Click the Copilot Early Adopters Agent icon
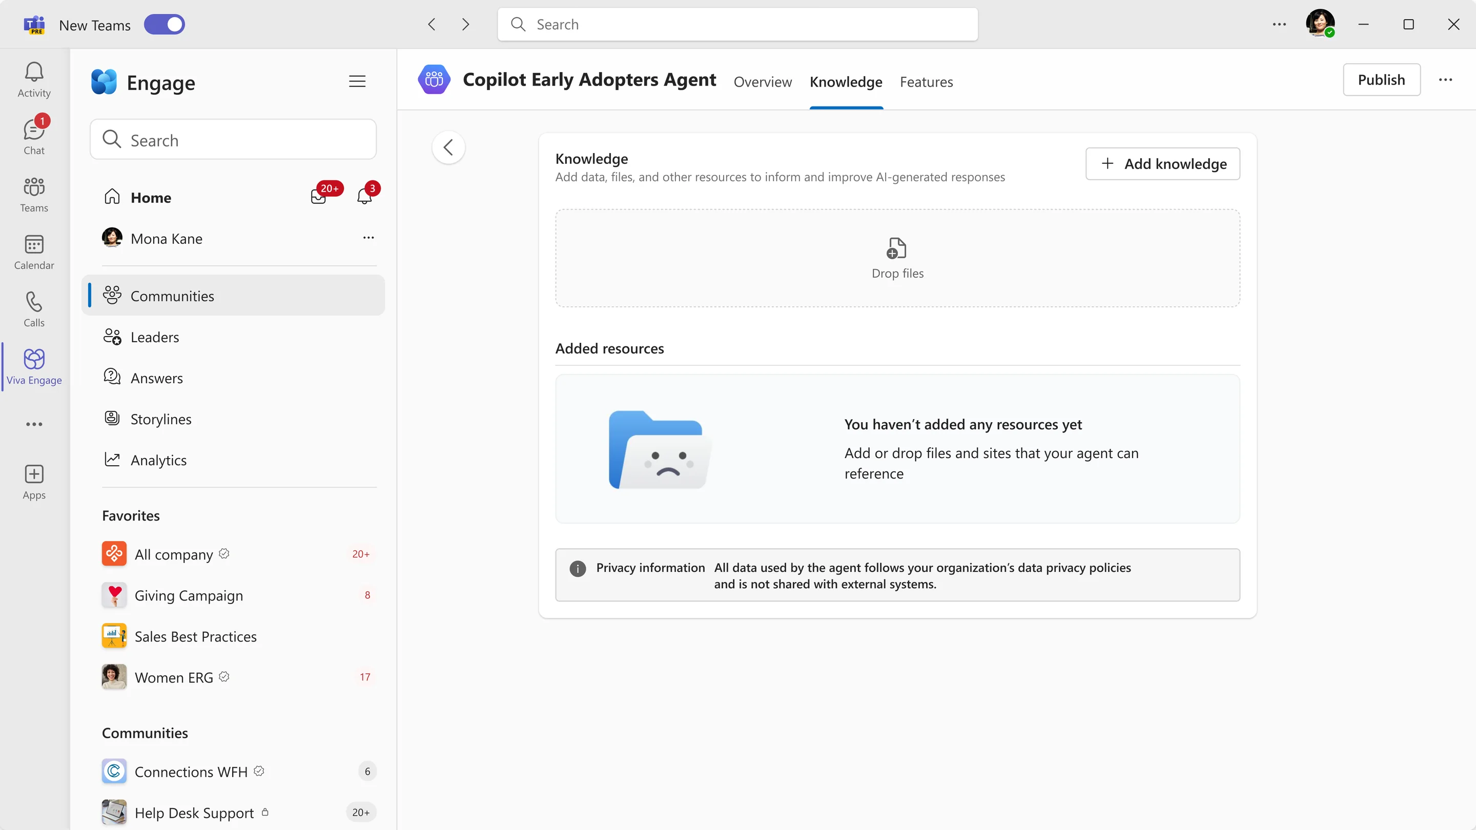The image size is (1476, 830). point(434,79)
